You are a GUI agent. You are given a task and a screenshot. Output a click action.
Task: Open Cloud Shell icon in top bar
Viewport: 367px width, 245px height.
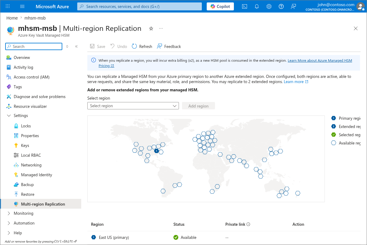click(245, 6)
